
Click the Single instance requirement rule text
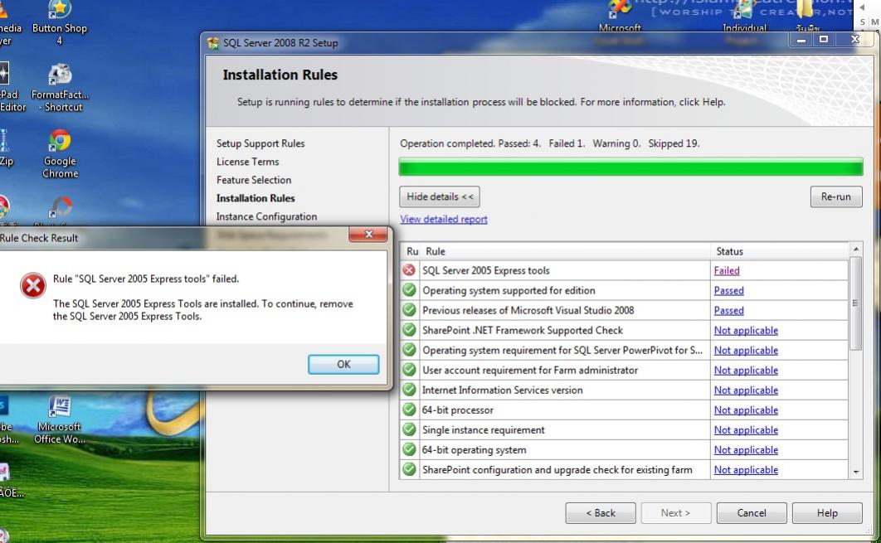point(483,430)
